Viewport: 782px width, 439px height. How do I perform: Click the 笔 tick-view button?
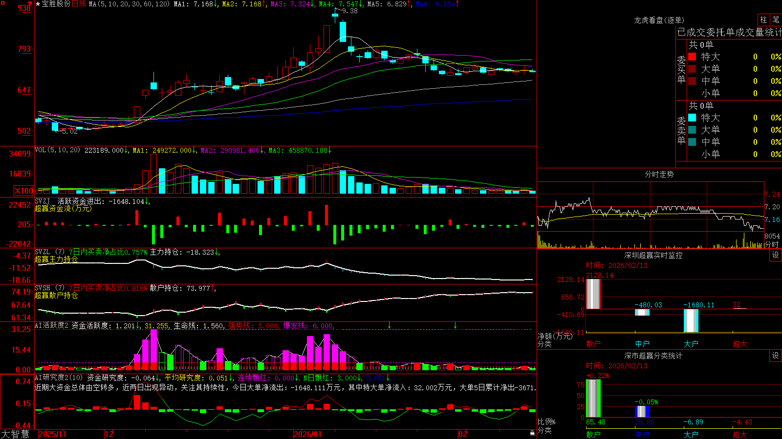click(776, 20)
